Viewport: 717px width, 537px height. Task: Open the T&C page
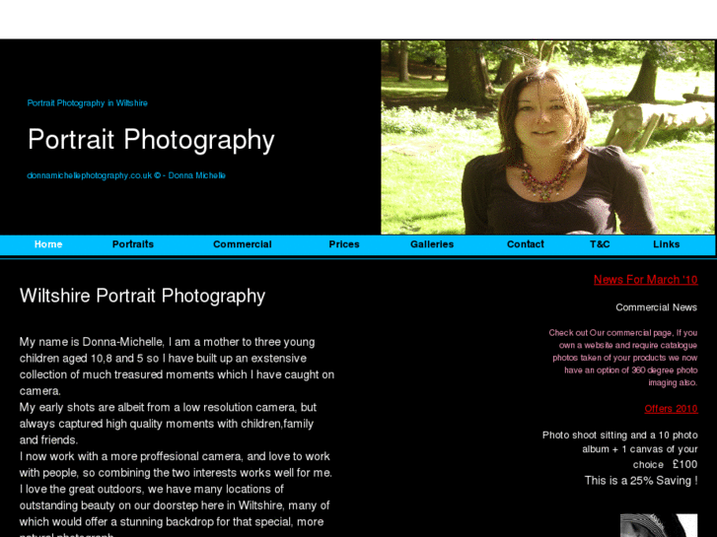tap(600, 244)
